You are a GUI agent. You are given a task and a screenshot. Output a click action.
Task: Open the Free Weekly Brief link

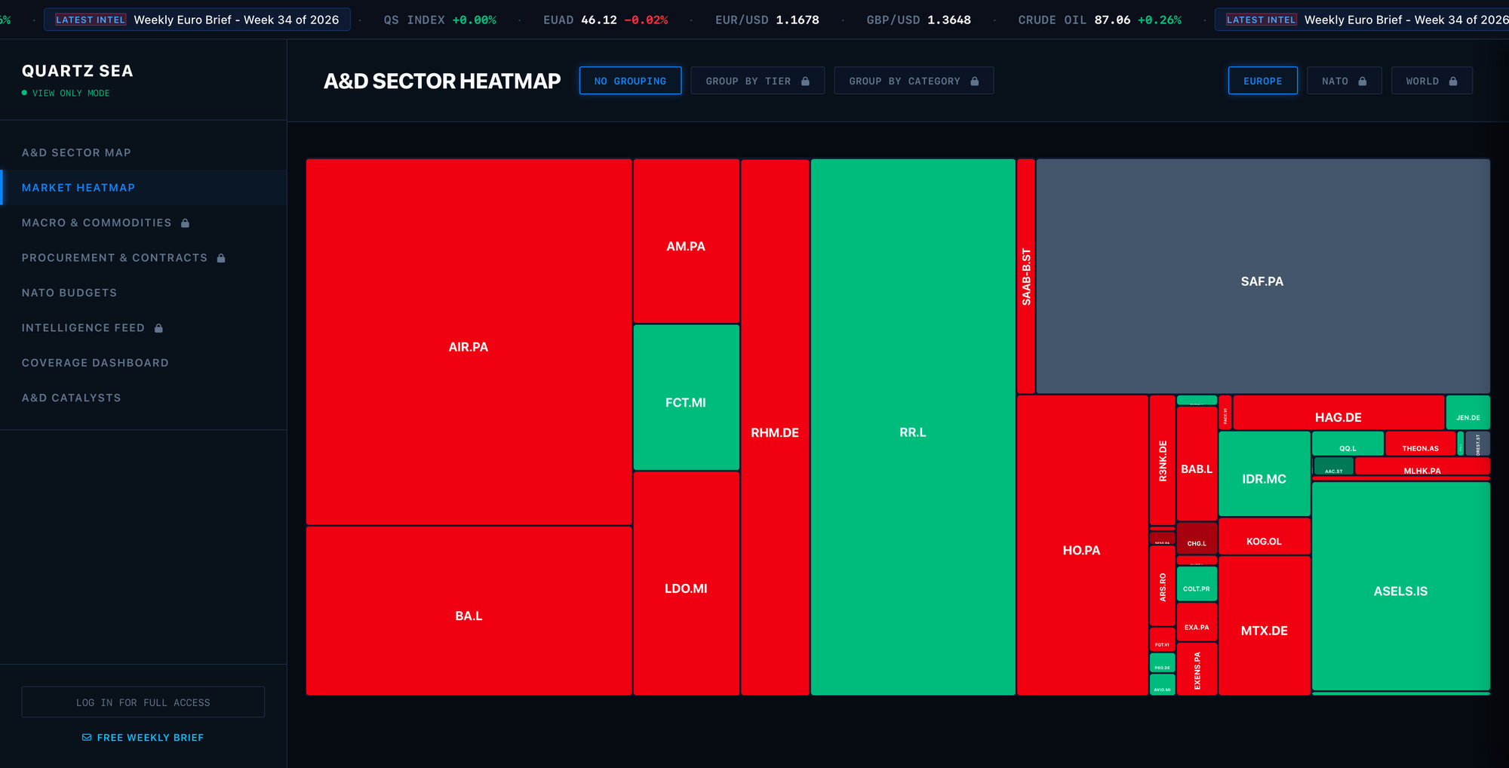pos(143,738)
